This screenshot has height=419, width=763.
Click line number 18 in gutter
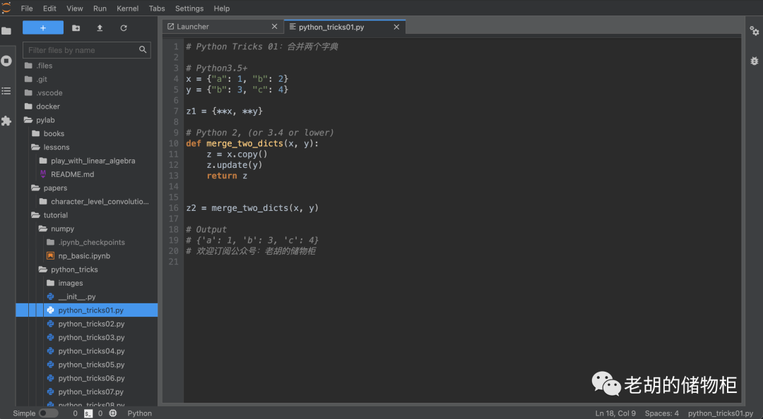coord(174,229)
